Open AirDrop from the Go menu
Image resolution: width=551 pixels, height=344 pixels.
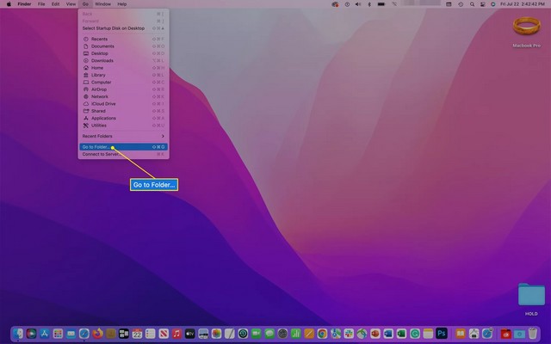[x=100, y=89]
